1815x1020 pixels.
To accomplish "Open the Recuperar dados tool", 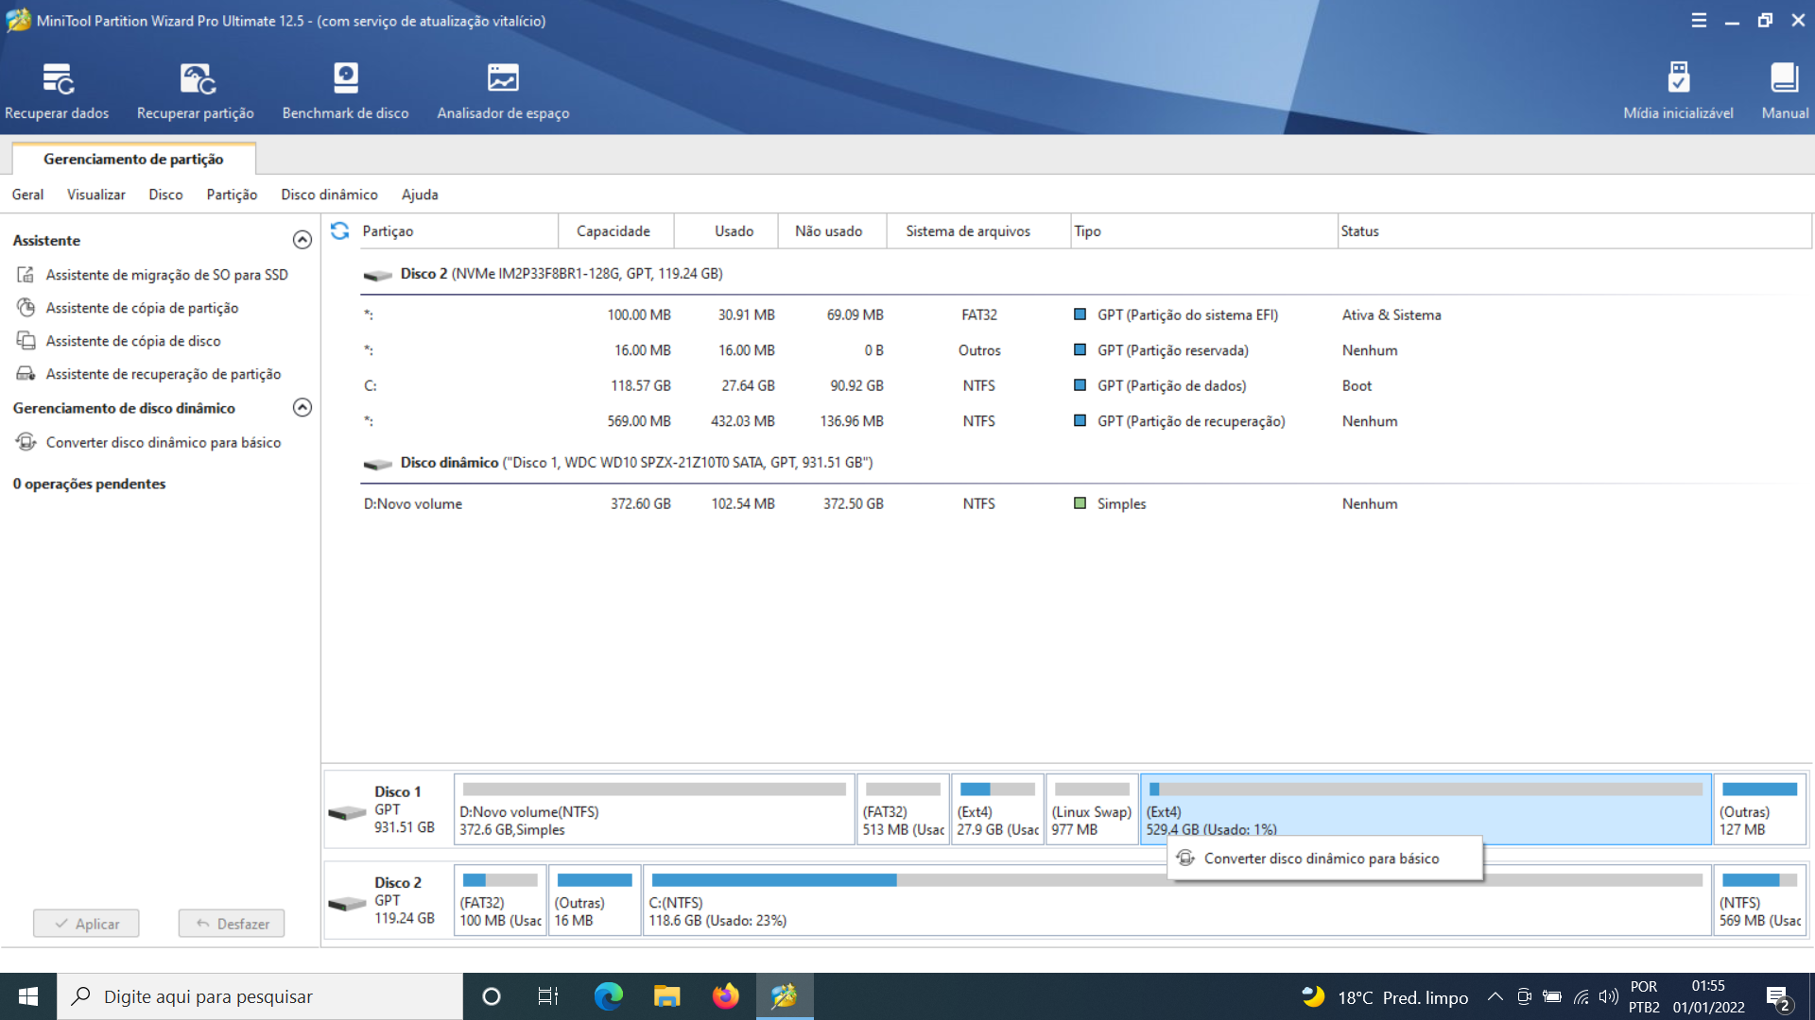I will [x=57, y=92].
